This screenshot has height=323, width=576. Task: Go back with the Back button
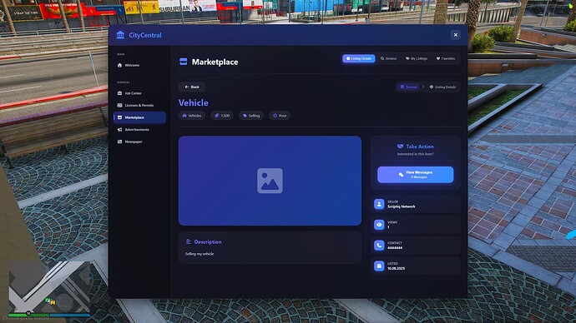point(192,87)
